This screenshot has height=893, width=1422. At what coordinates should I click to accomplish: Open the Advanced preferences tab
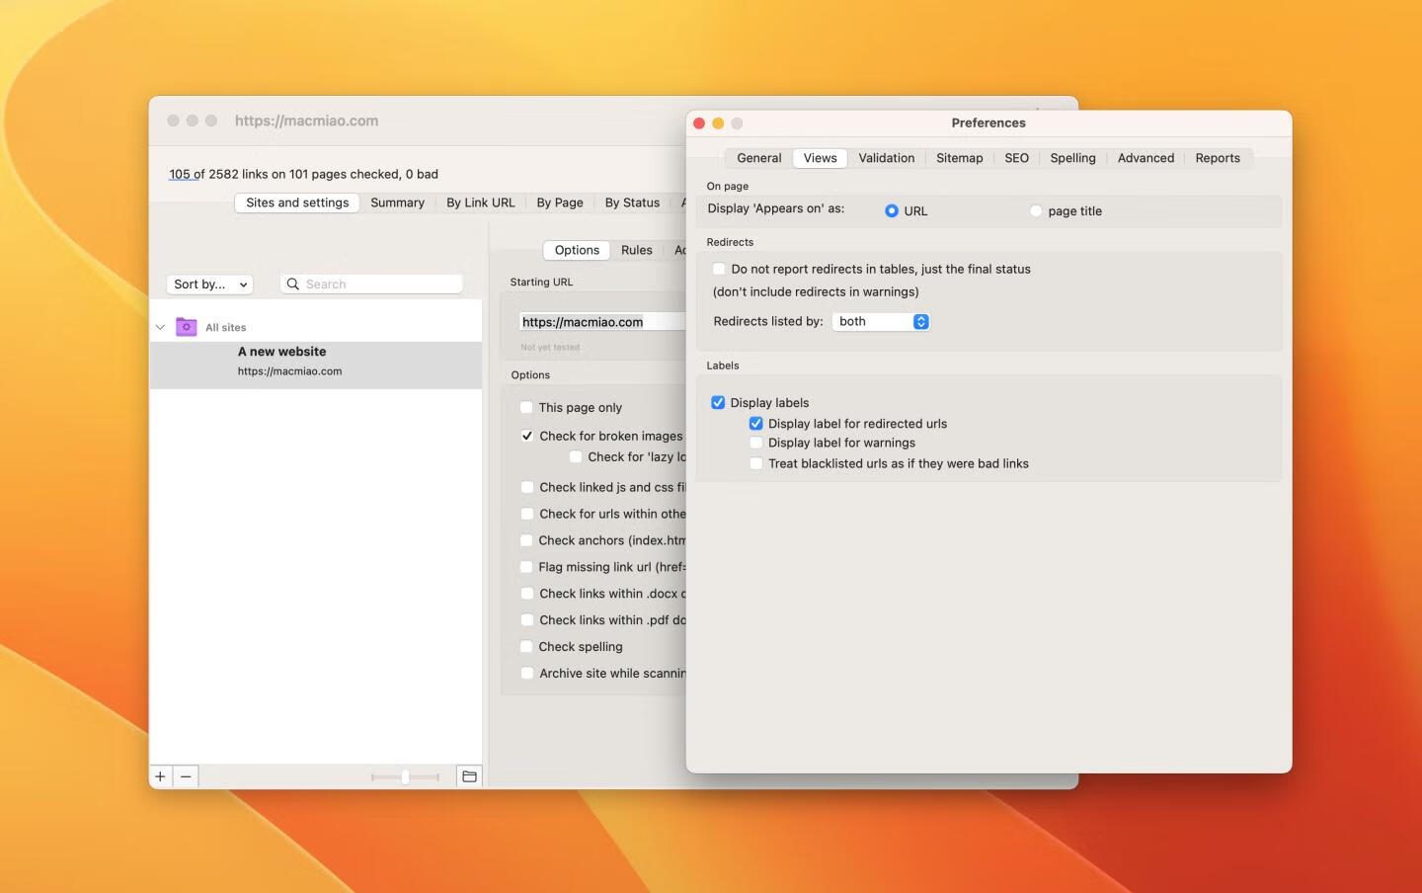click(x=1145, y=158)
